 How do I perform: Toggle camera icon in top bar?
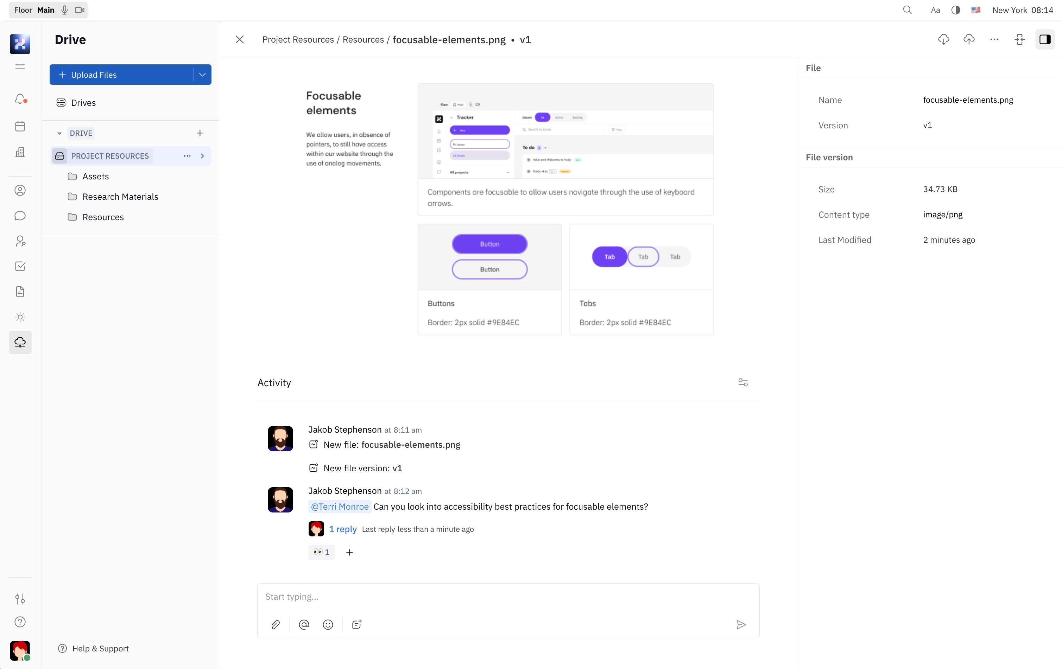(80, 9)
